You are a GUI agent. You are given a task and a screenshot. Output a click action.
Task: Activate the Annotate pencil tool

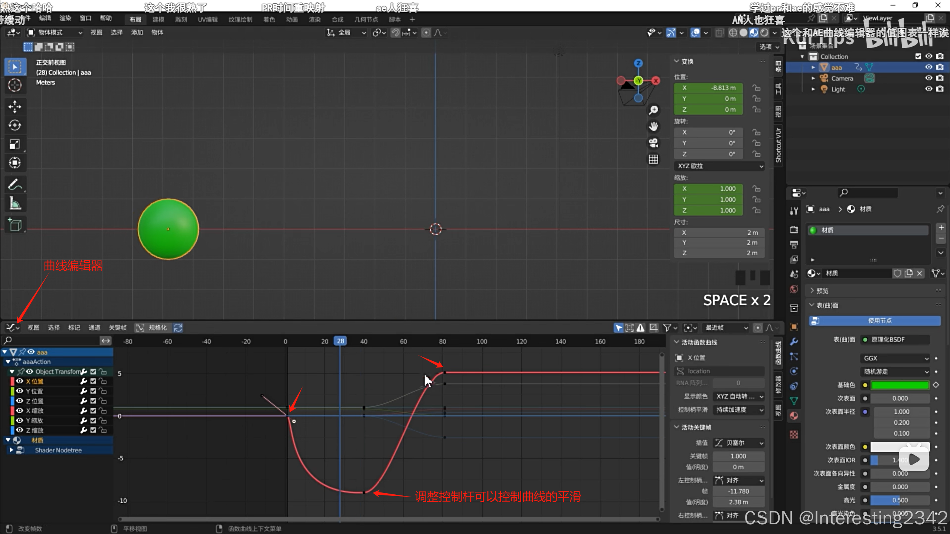coord(15,184)
